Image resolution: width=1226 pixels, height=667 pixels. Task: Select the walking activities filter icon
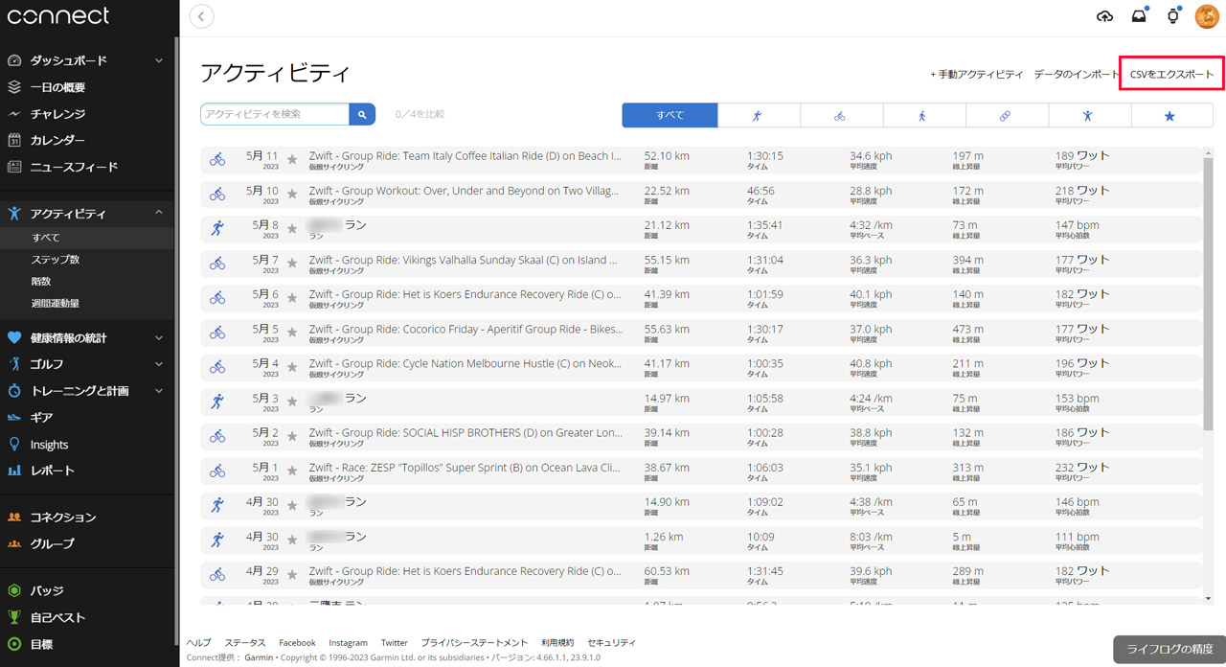[923, 115]
